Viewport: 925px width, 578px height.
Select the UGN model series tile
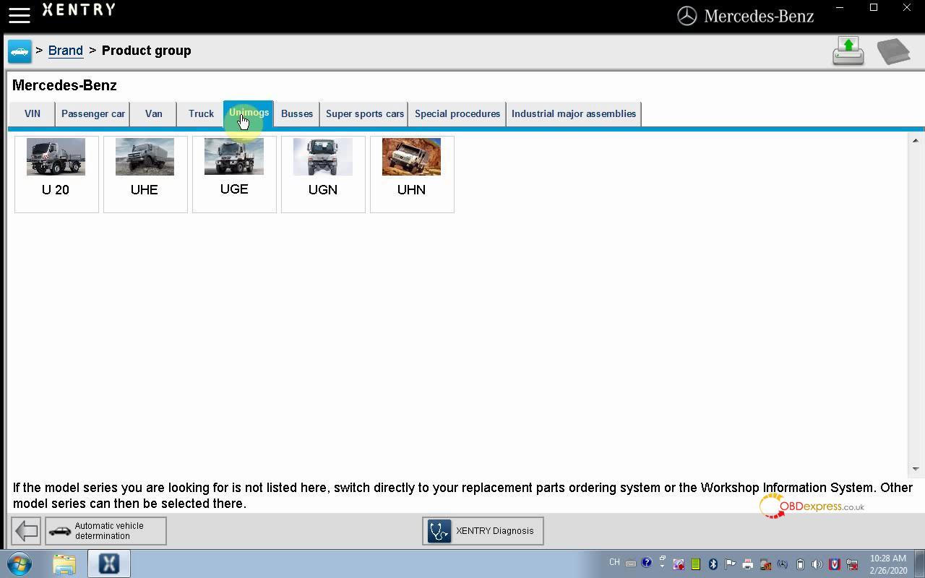coord(323,174)
